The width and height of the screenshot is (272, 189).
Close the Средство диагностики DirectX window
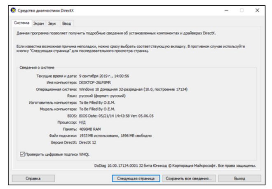click(x=257, y=10)
